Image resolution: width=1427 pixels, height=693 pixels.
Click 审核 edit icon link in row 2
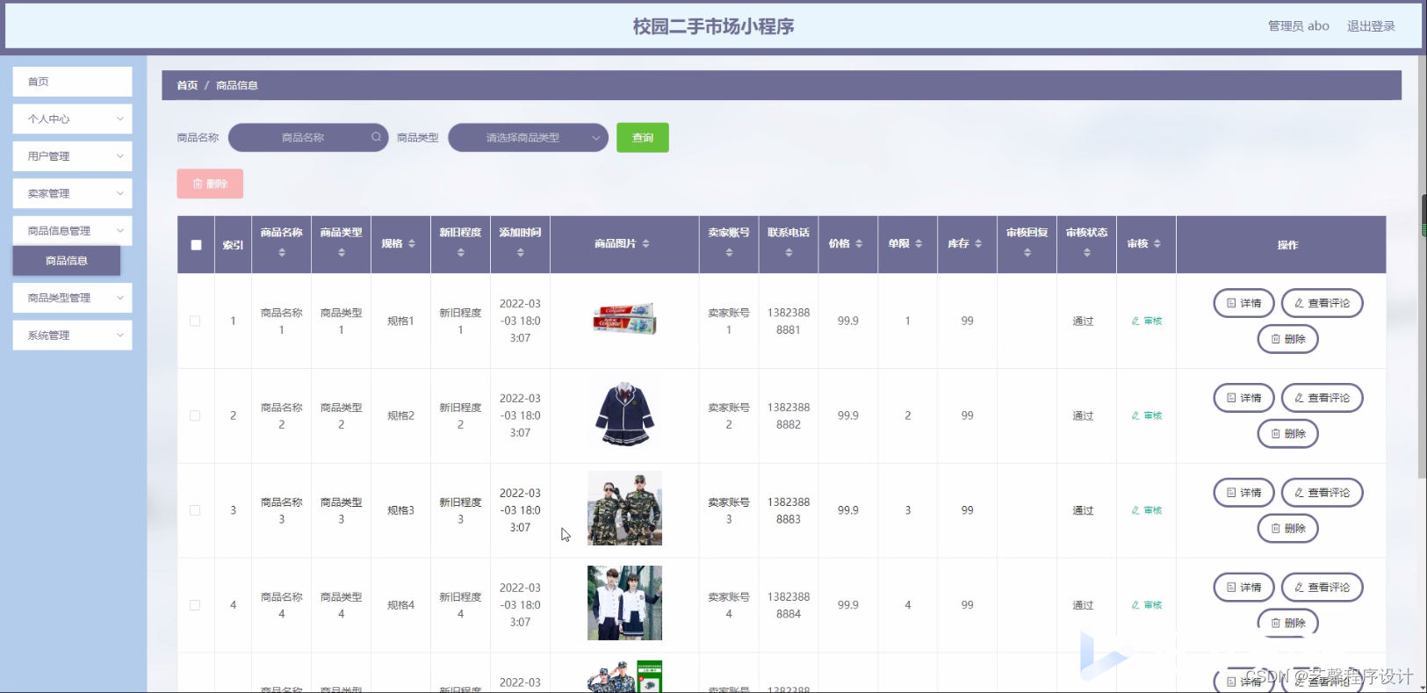1147,416
